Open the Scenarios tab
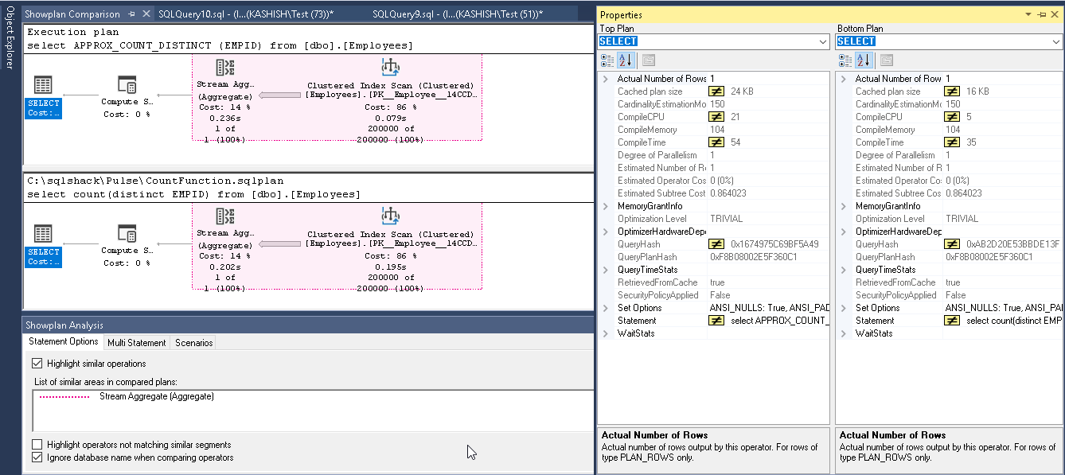Screen dimensions: 1065x475 click(194, 343)
